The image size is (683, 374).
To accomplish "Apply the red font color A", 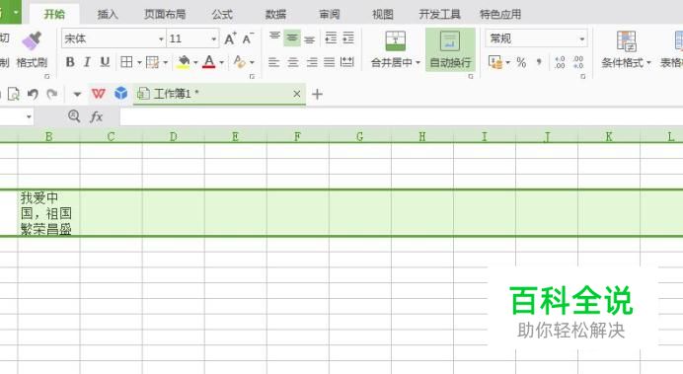I will 209,62.
